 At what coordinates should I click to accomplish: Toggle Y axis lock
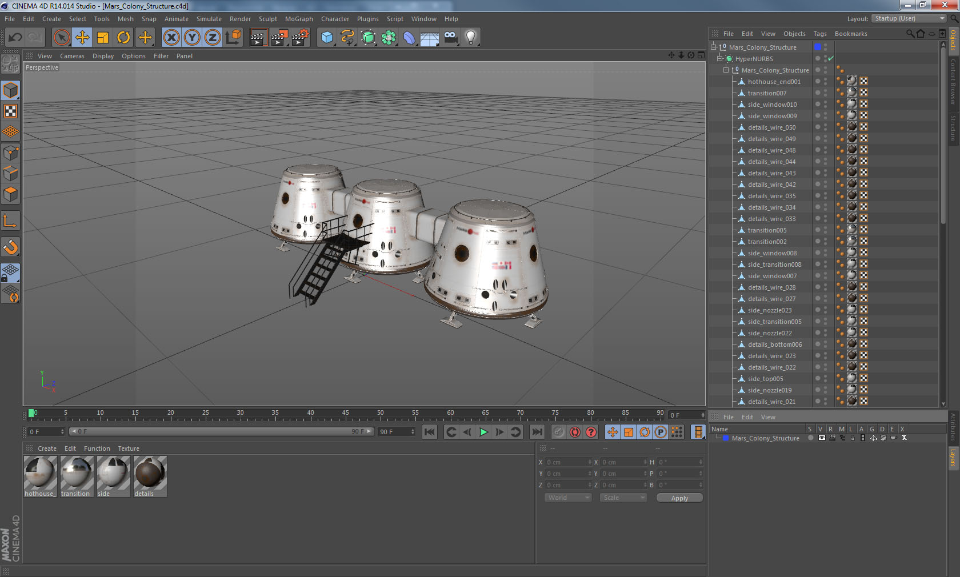coord(192,38)
